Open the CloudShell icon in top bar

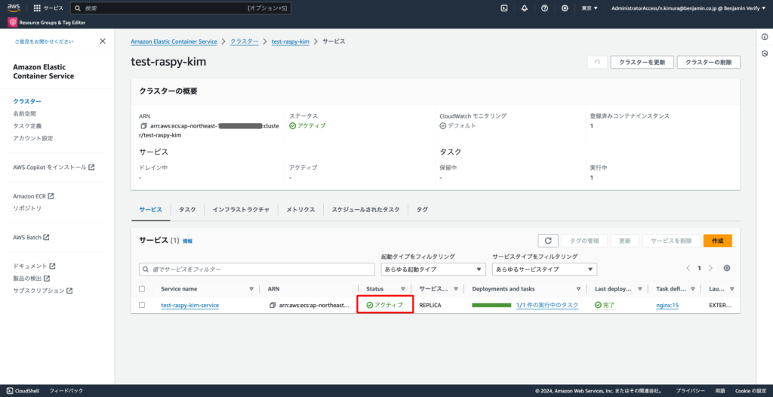coord(504,8)
